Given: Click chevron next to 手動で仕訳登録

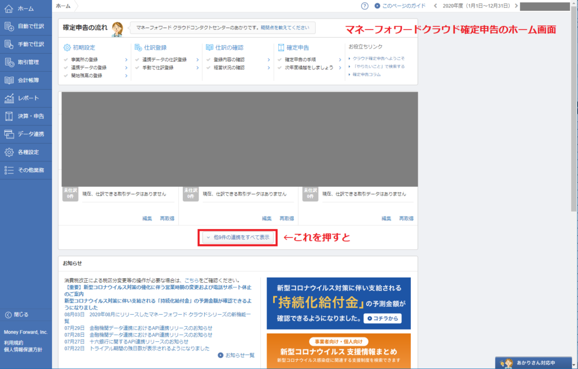Looking at the screenshot, I should pyautogui.click(x=198, y=68).
